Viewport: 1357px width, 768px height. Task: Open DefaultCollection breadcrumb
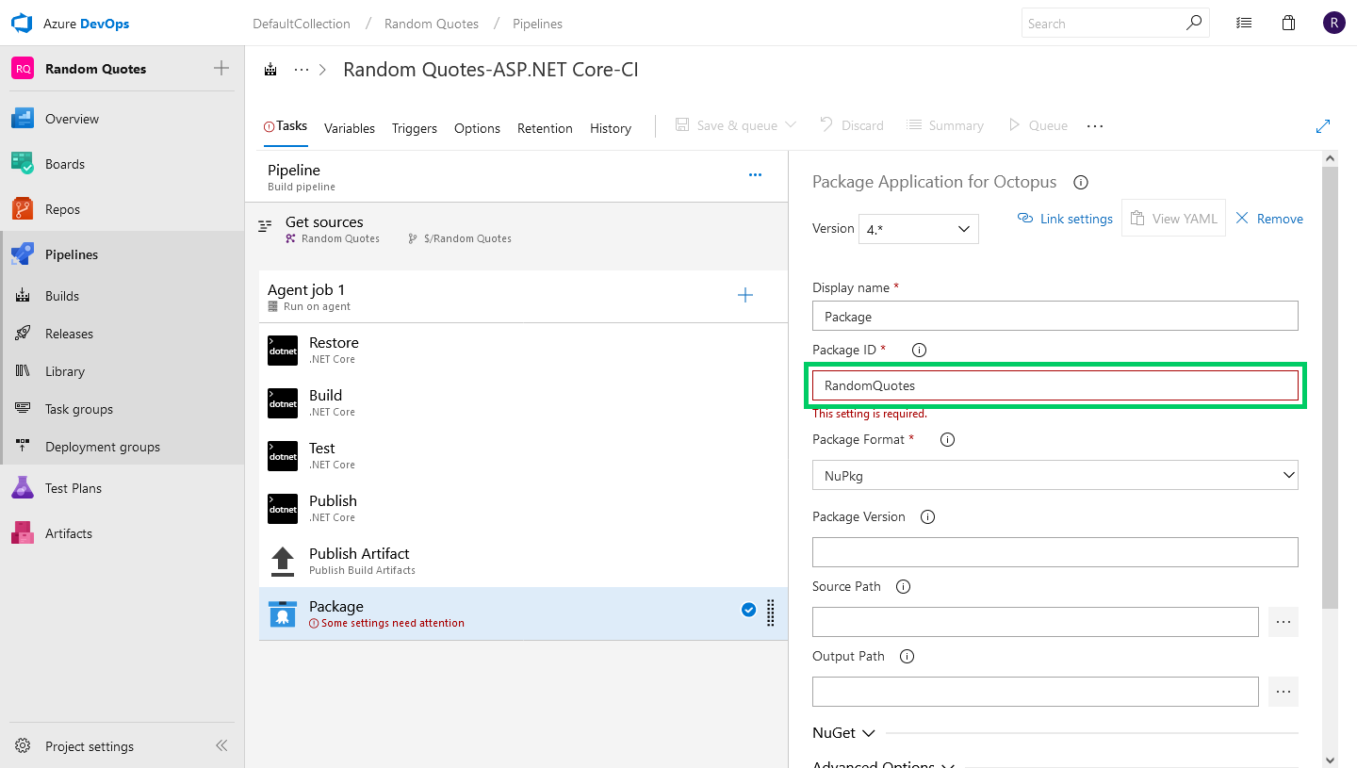(302, 24)
